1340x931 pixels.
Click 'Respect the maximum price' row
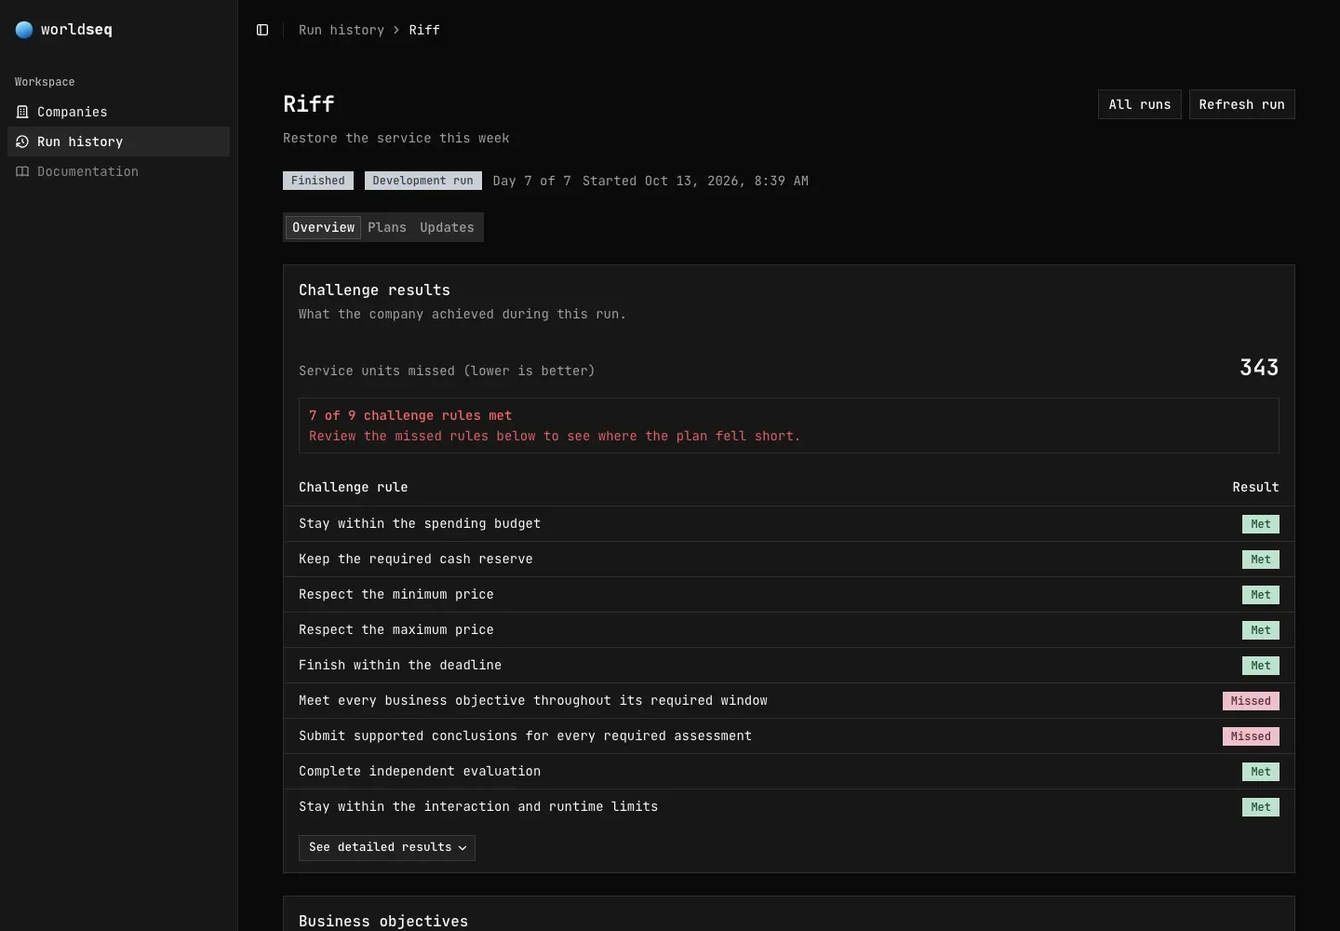coord(789,630)
